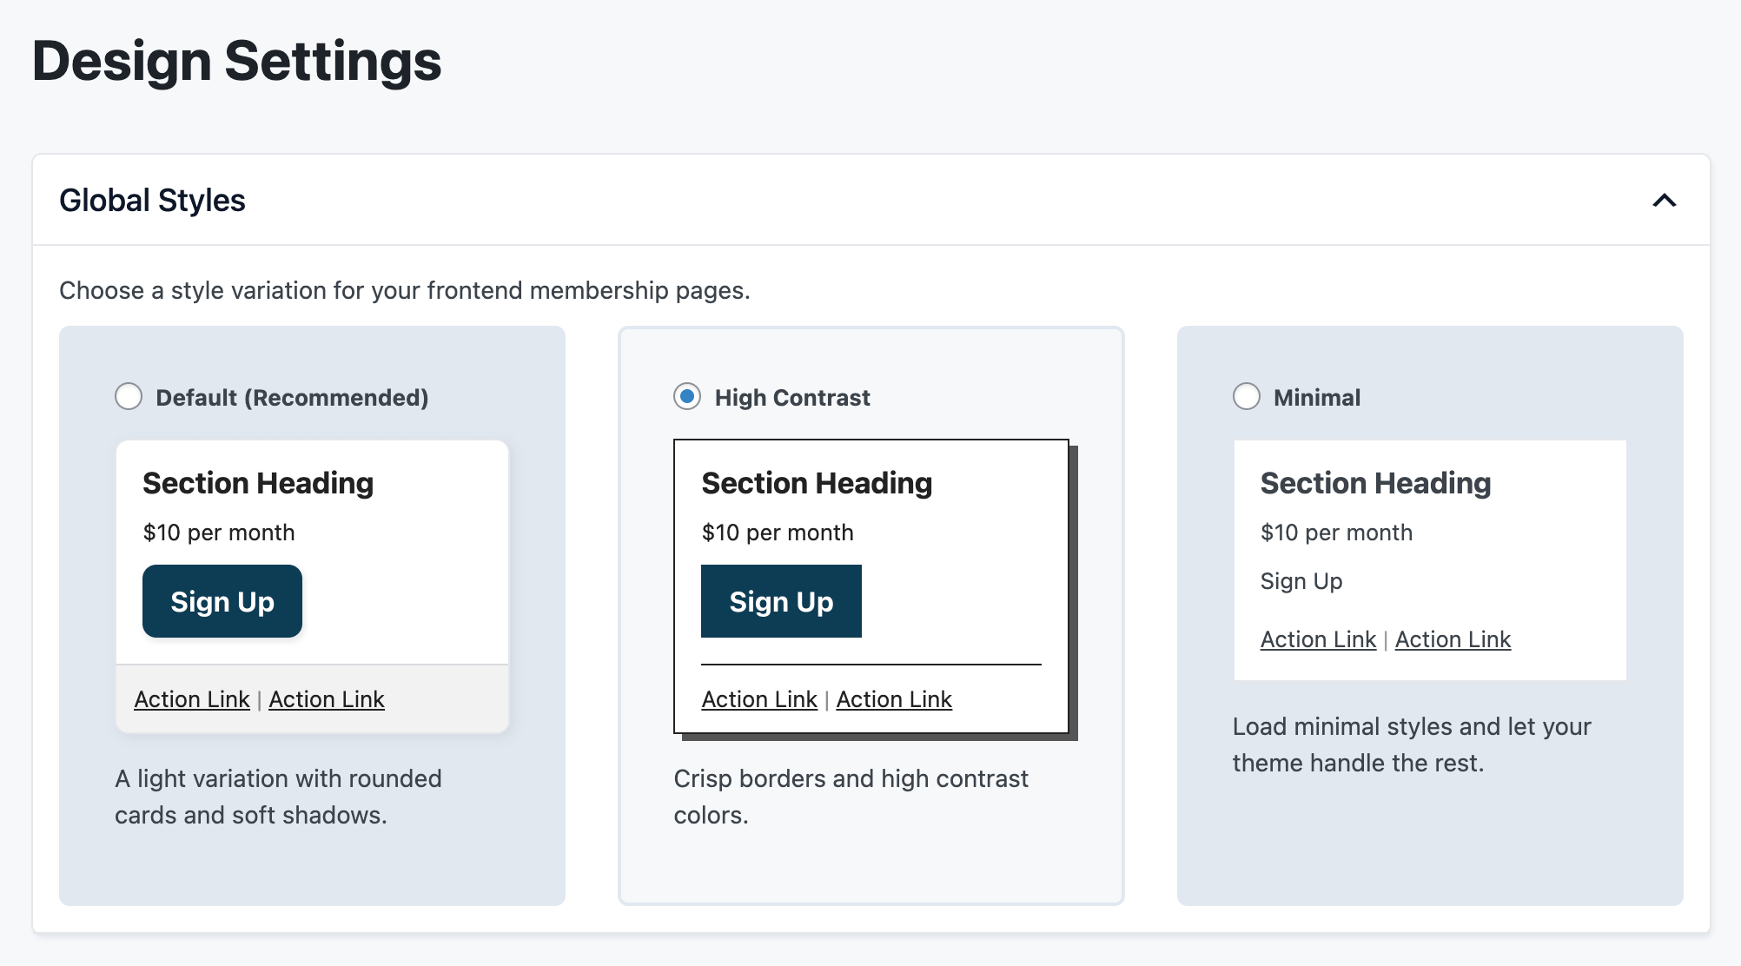Open the first Action Link under Default preview
The image size is (1741, 966).
tap(191, 698)
